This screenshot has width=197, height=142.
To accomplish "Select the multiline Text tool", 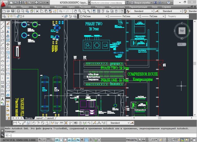I will 3,99.
